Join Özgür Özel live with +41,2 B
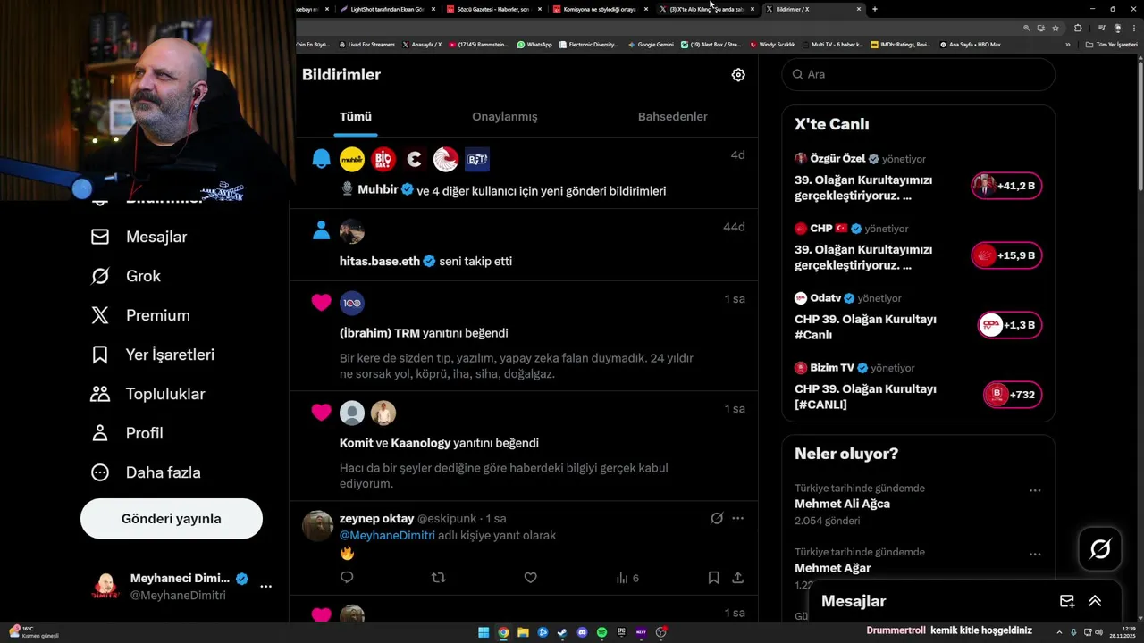 click(x=1006, y=186)
